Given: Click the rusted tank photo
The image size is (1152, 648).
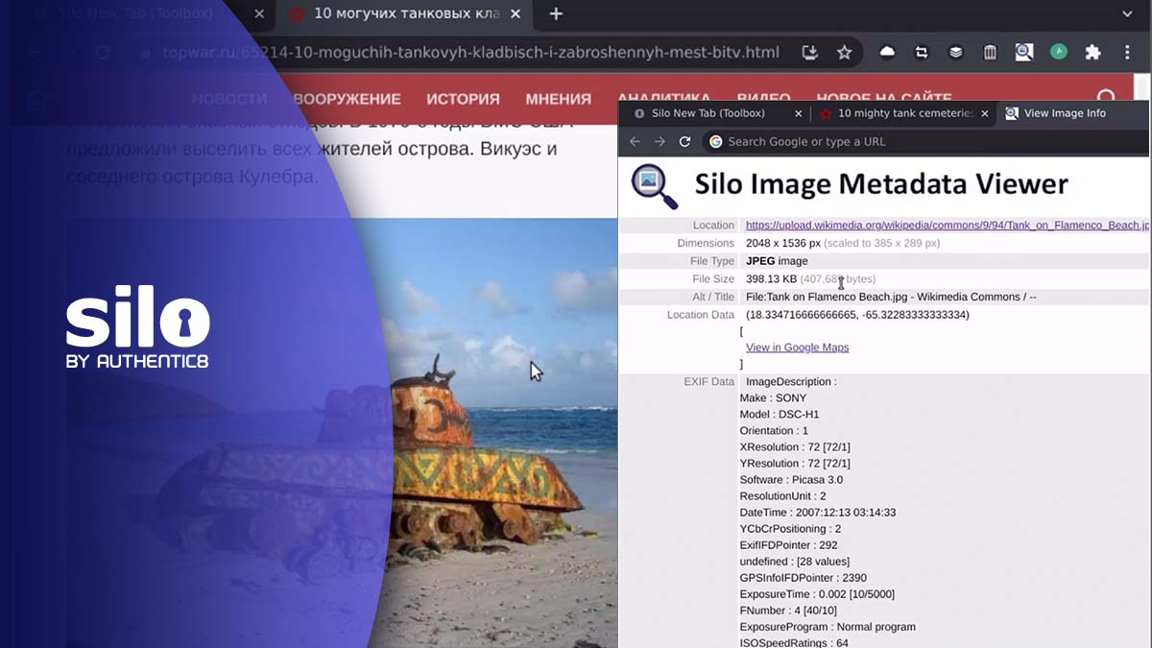Looking at the screenshot, I should tap(341, 432).
